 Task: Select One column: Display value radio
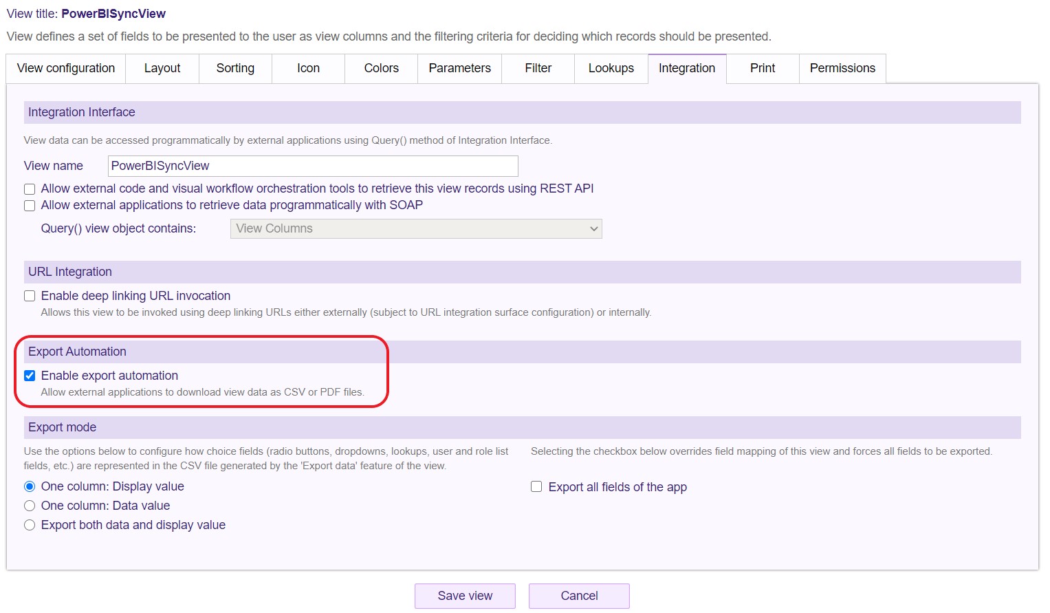(30, 486)
